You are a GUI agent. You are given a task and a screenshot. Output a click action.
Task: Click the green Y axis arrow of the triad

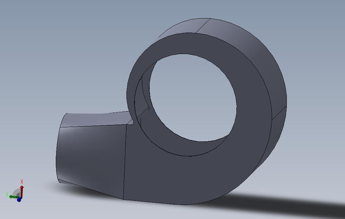pos(14,196)
